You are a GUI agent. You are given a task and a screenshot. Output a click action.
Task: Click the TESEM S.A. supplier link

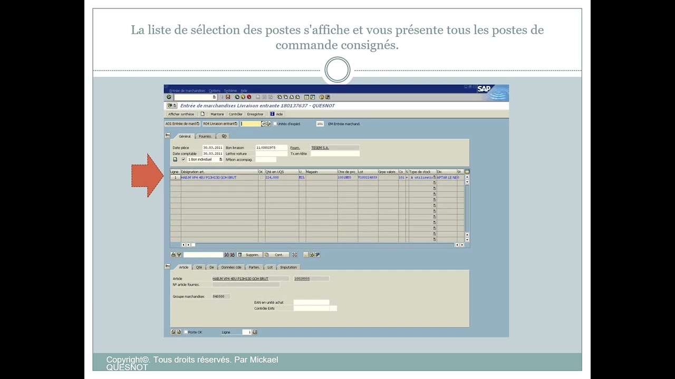click(320, 148)
